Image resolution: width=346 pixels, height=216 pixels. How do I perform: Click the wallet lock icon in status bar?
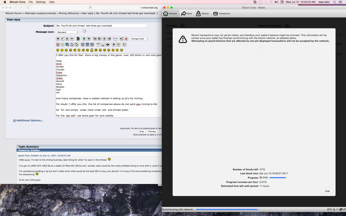click(334, 209)
